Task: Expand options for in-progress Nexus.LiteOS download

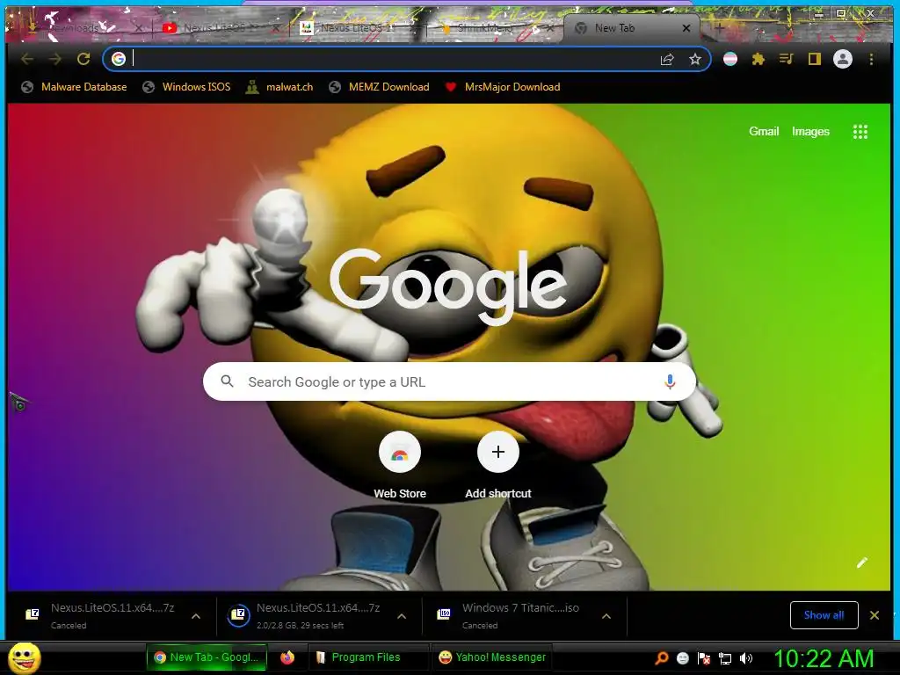Action: pos(402,616)
